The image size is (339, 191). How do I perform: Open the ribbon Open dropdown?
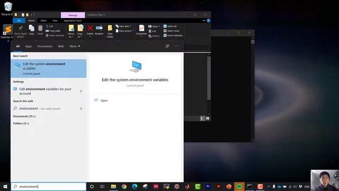pos(154,26)
